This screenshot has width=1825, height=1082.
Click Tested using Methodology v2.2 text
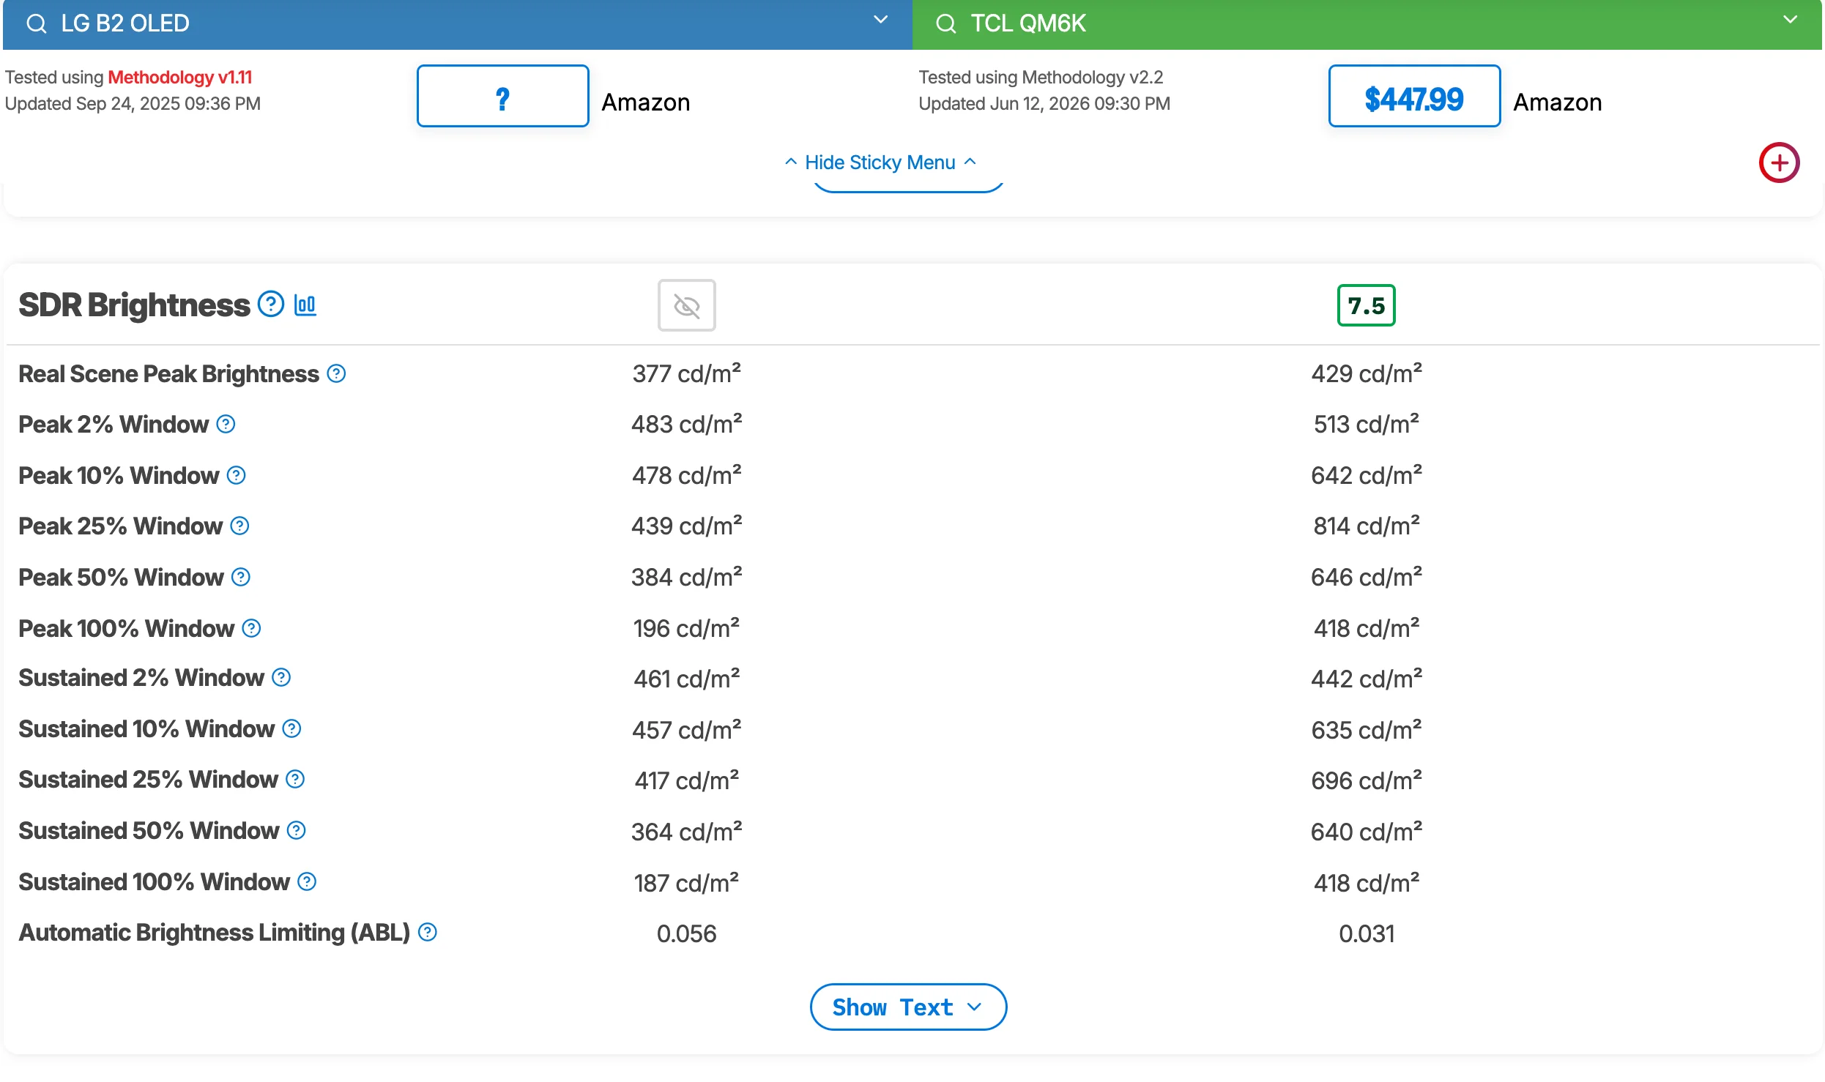point(1041,78)
